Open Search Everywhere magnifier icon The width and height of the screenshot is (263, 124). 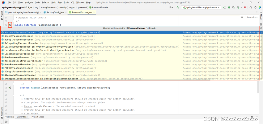coord(251,7)
